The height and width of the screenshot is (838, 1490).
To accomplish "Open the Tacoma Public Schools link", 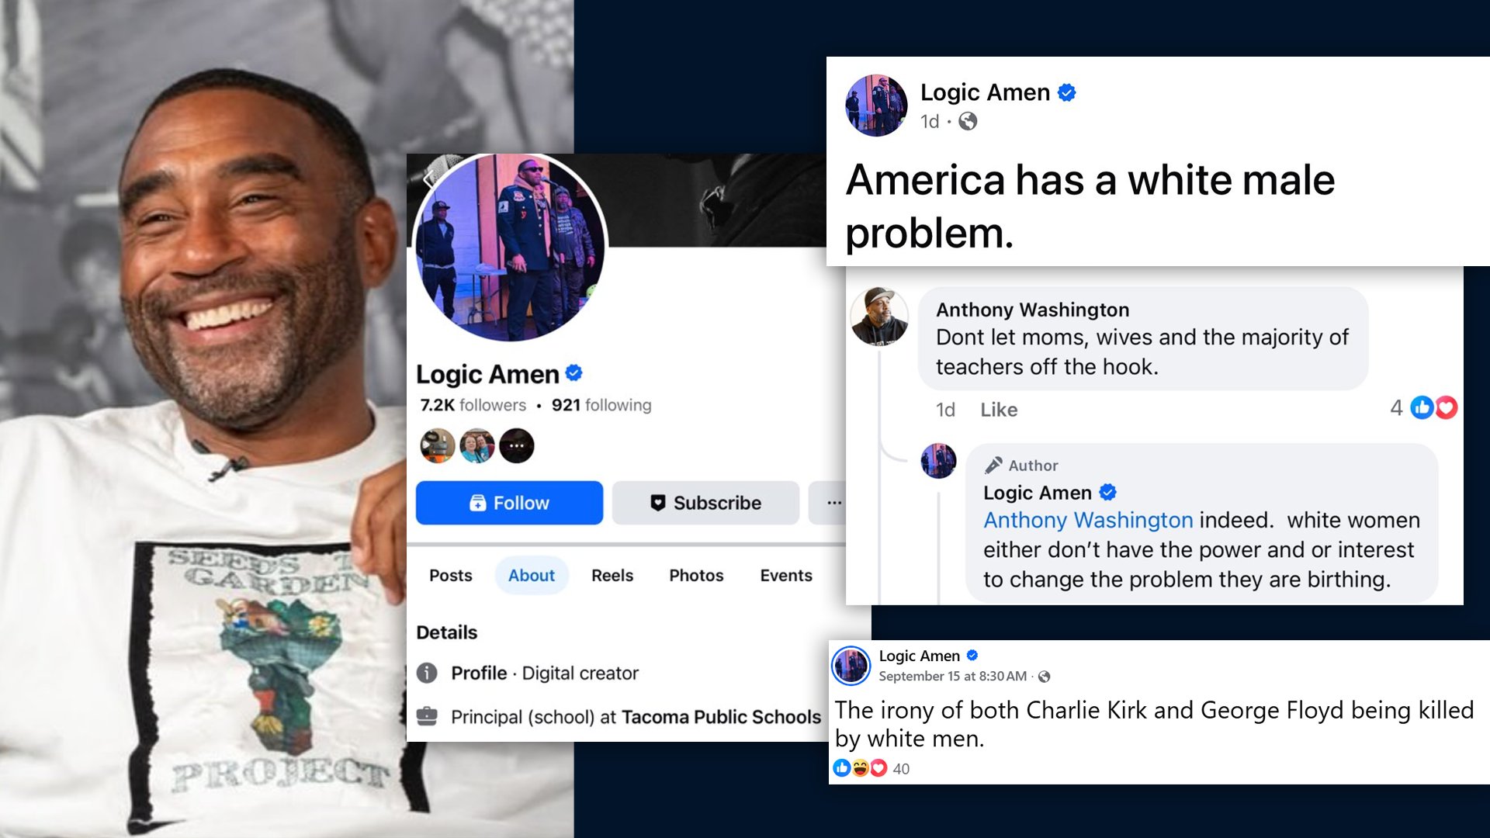I will (x=721, y=717).
